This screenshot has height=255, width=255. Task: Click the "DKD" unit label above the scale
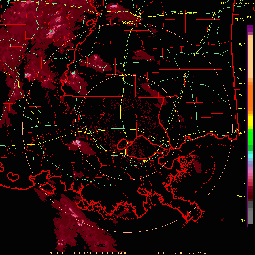249,17
